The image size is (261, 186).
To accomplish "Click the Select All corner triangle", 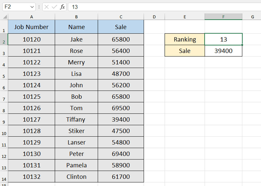I will 5,17.
